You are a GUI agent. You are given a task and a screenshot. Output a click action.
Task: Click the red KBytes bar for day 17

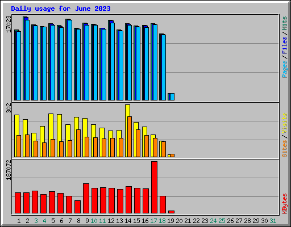pos(154,187)
